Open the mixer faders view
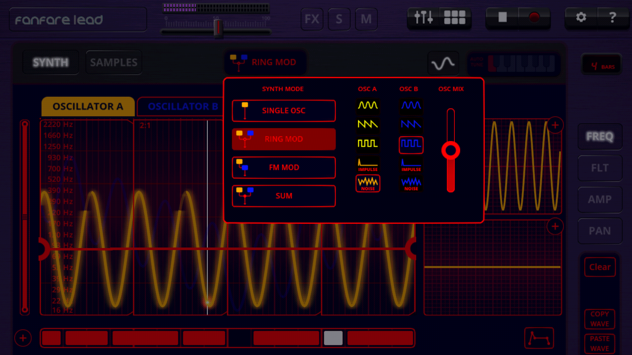Viewport: 632px width, 355px height. [x=424, y=18]
